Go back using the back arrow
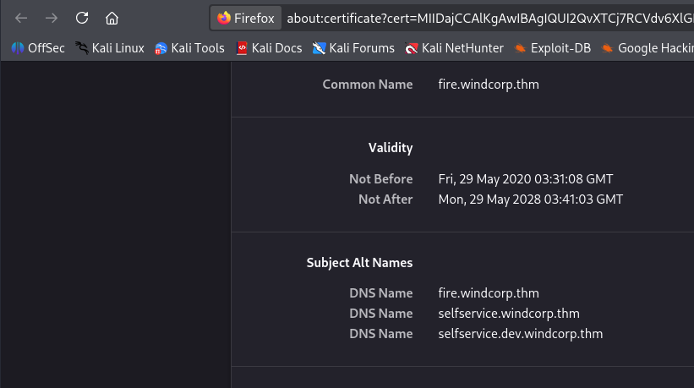The height and width of the screenshot is (388, 694). coord(22,18)
